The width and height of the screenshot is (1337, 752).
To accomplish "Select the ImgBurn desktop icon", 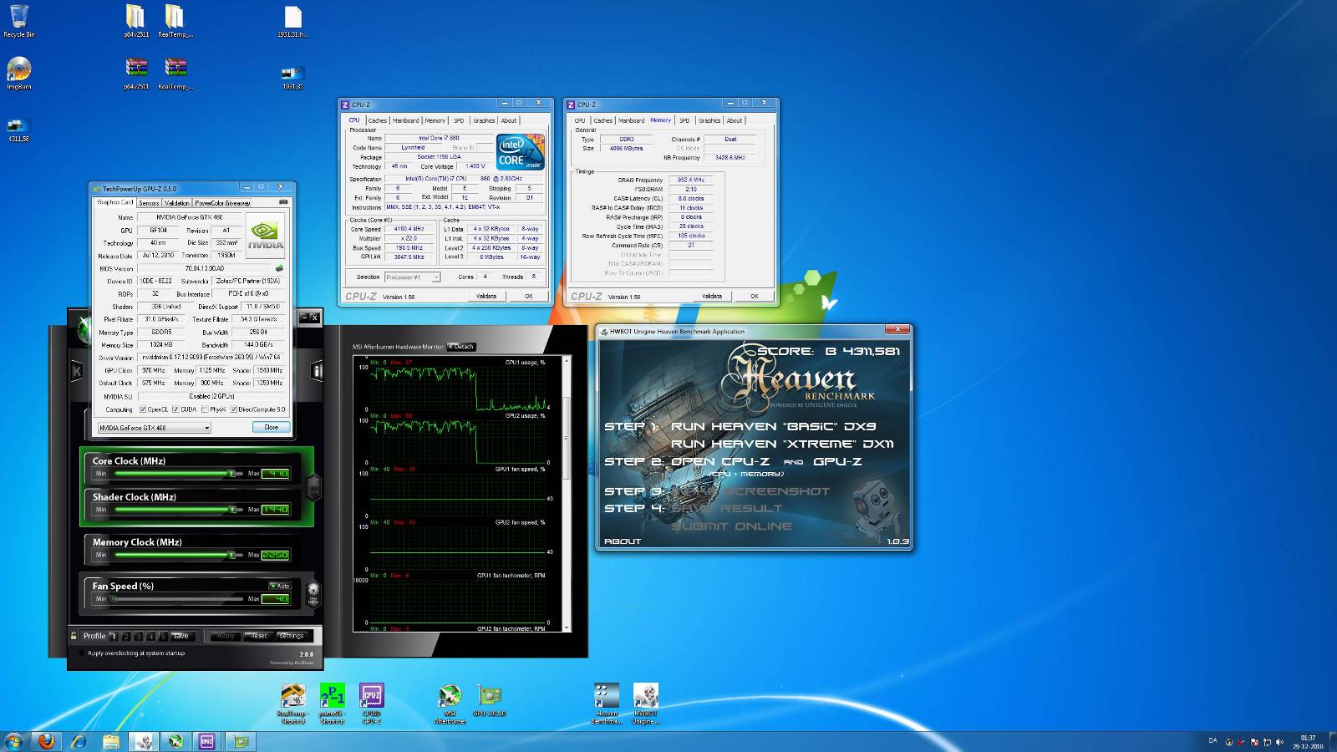I will [x=19, y=73].
